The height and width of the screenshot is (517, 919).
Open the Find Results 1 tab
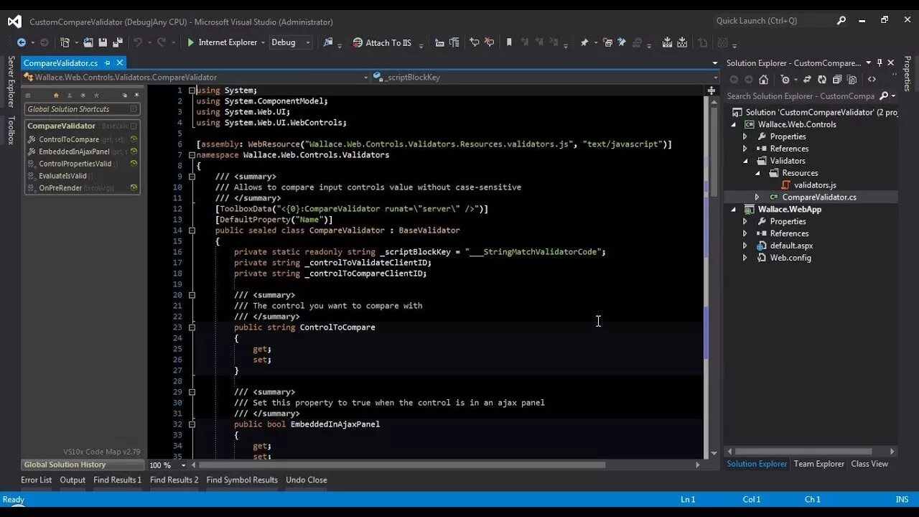tap(117, 480)
